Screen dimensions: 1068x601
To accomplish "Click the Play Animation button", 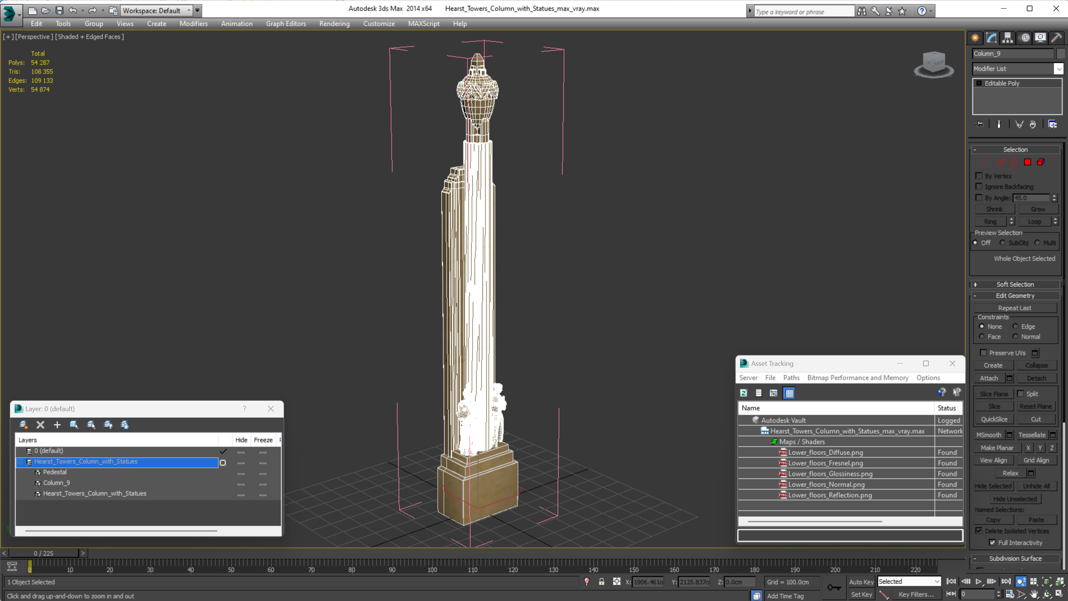I will click(979, 582).
